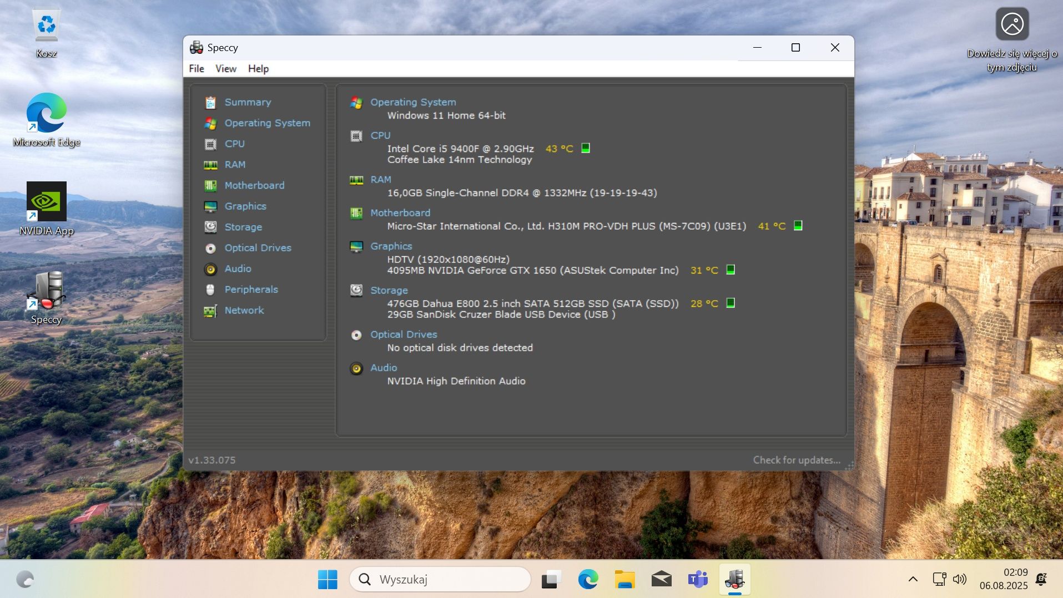Go to the RAM section in sidebar
Screen dimensions: 1063x598
(x=235, y=165)
